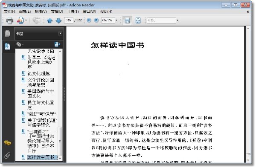
Task: Click the expand current bookmark icon
Action: pyautogui.click(x=57, y=44)
